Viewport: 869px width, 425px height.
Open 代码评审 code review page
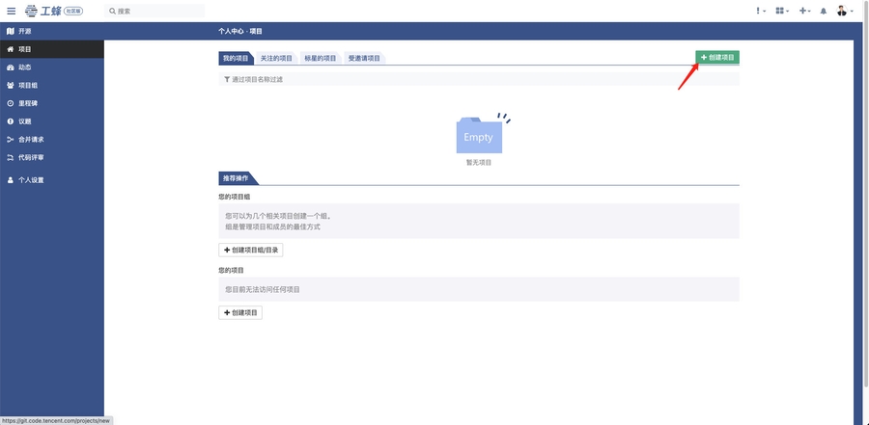(31, 157)
